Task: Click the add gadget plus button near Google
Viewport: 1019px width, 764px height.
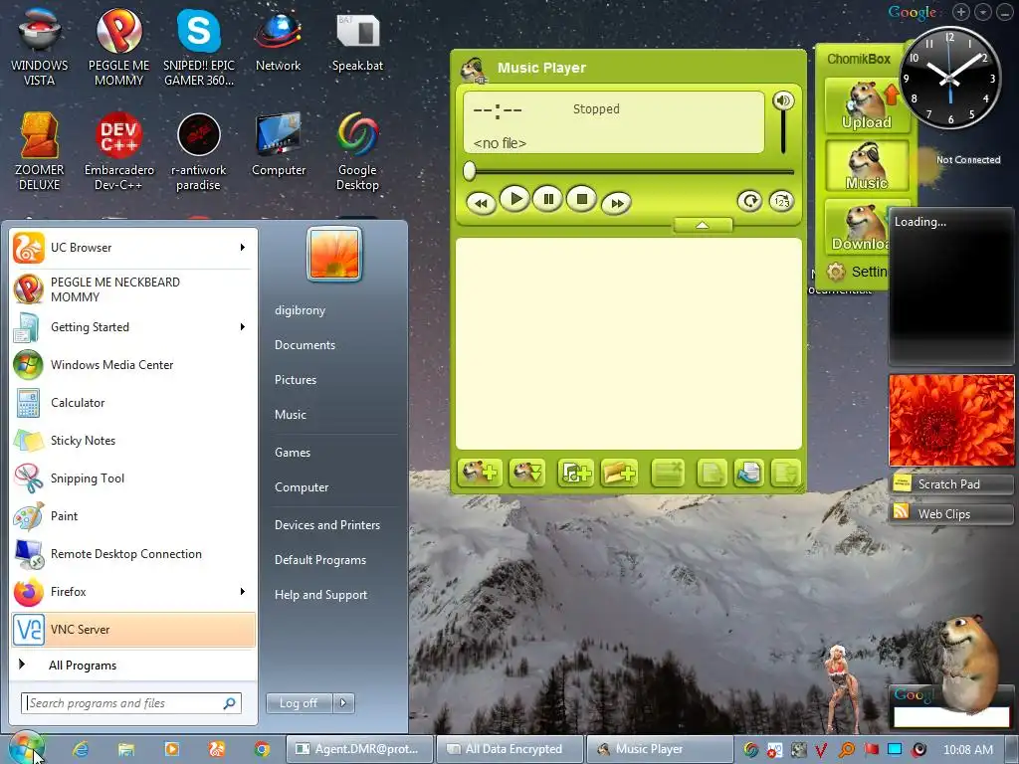Action: click(960, 12)
